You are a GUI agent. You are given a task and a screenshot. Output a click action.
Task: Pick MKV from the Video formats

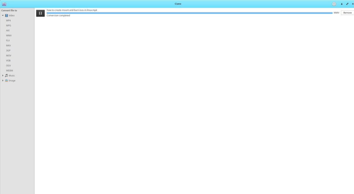tap(8, 45)
